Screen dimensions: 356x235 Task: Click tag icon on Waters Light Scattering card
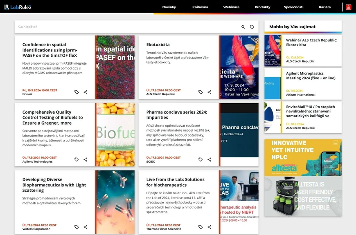tap(77, 227)
